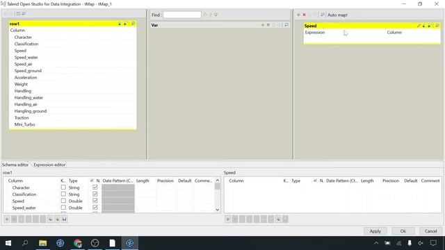This screenshot has width=445, height=250.
Task: Toggle Key checkbox for Speed schema row
Action: point(63,201)
